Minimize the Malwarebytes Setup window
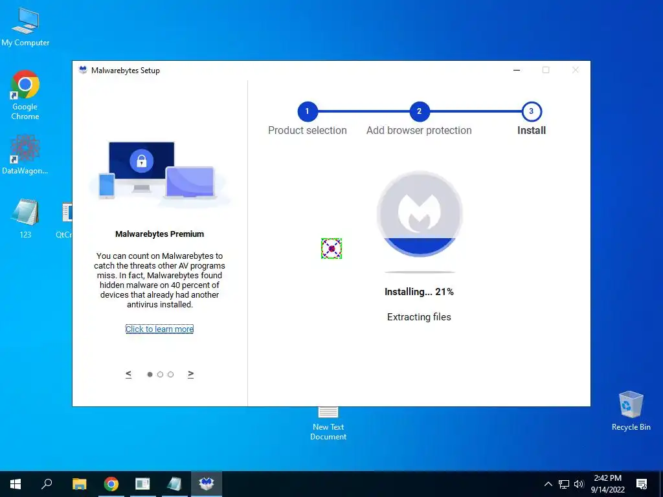This screenshot has height=497, width=663. [517, 70]
